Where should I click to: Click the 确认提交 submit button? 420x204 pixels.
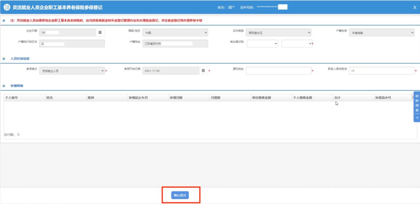coord(180,195)
